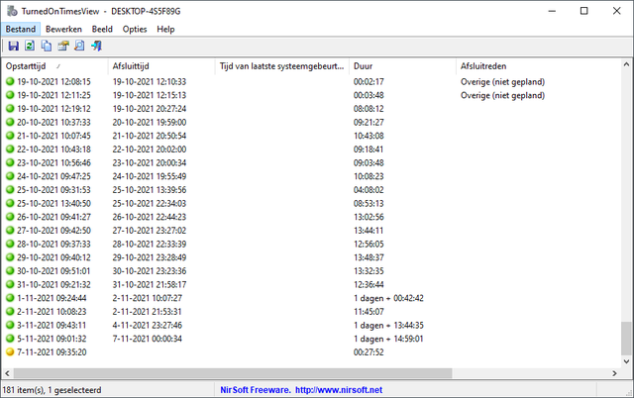Click the Refresh toolbar icon
This screenshot has width=634, height=398.
[30, 47]
